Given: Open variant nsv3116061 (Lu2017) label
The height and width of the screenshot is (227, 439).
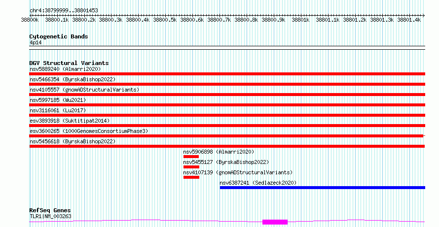Looking at the screenshot, I should point(58,110).
